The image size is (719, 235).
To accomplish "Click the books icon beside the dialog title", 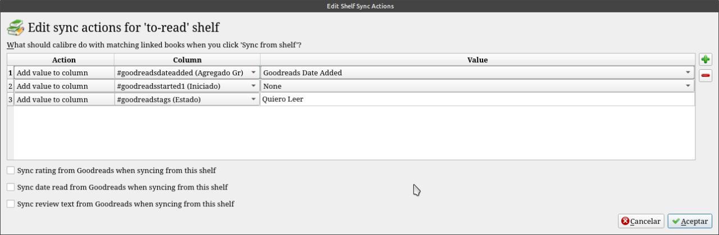I will (x=16, y=28).
